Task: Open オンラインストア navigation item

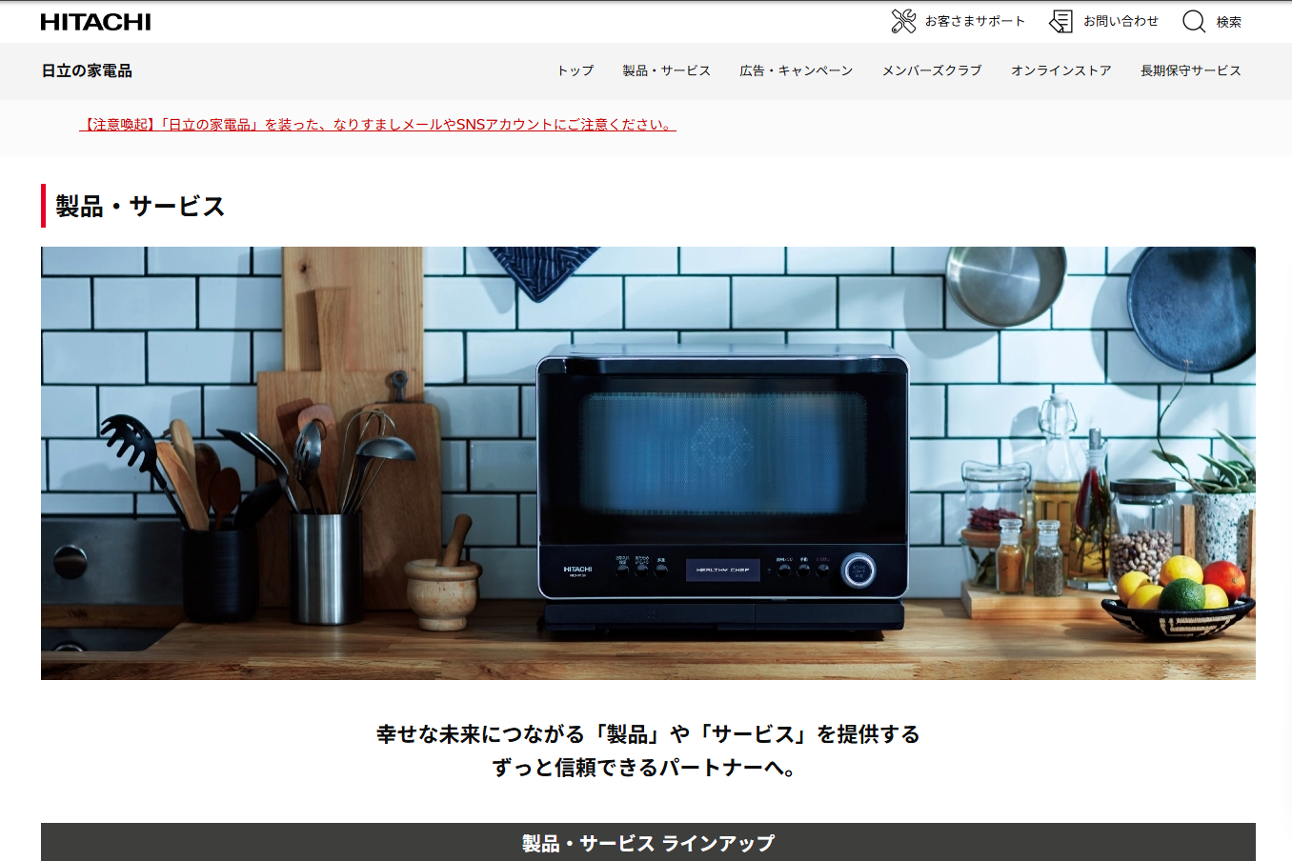Action: coord(1061,70)
